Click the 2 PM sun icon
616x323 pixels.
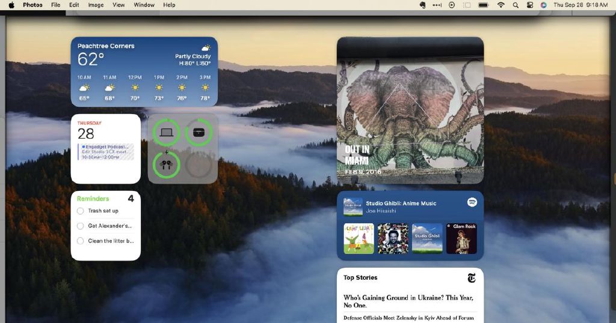pos(182,88)
